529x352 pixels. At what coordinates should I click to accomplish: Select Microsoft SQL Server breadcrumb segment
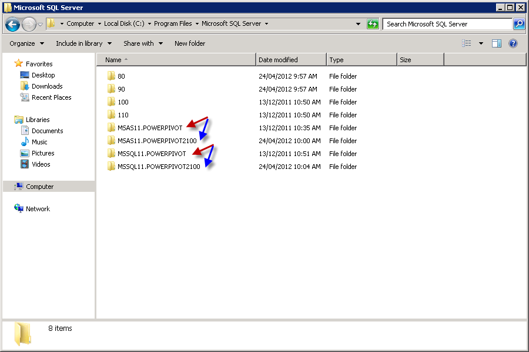coord(232,23)
